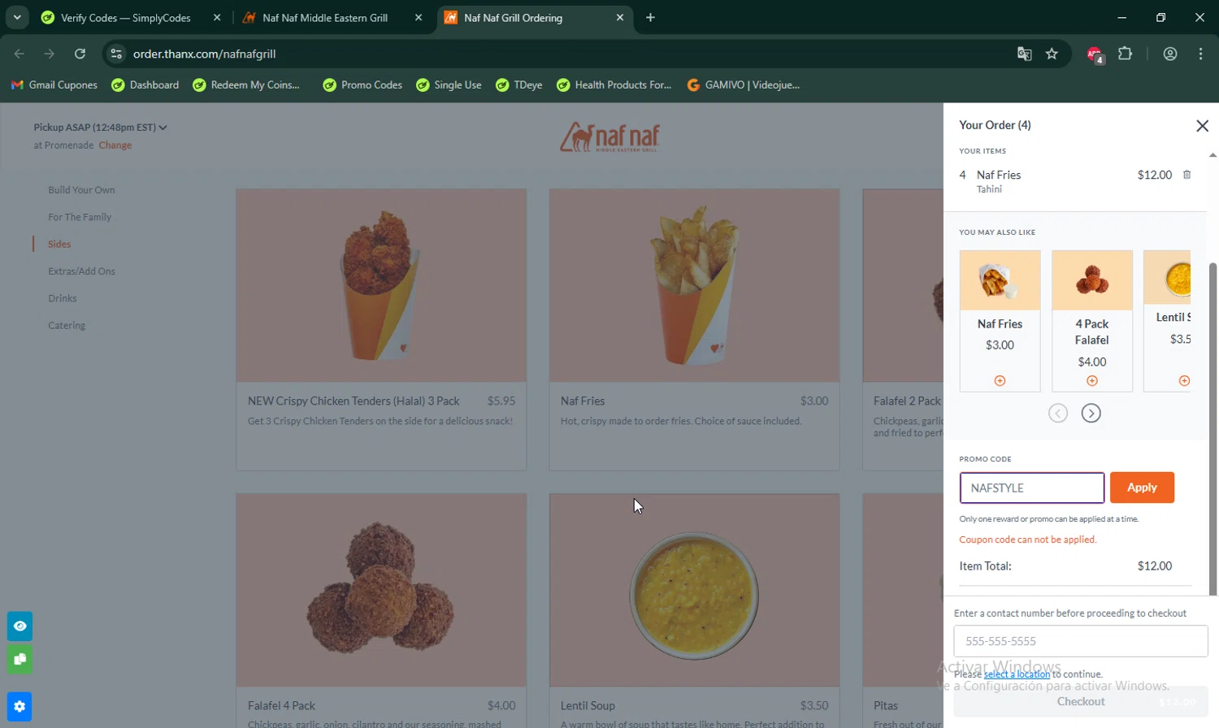Image resolution: width=1219 pixels, height=728 pixels.
Task: Open the Catering menu category
Action: pyautogui.click(x=67, y=326)
